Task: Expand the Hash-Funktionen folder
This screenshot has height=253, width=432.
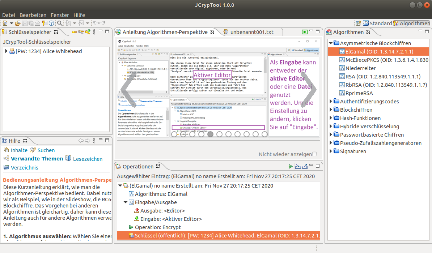Action: coord(331,118)
